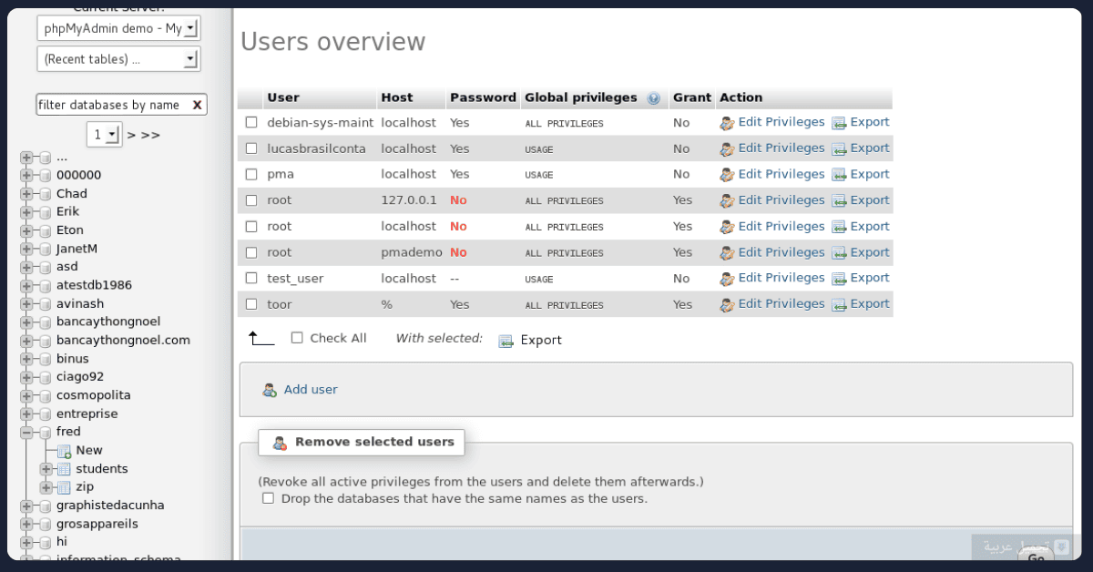Click Export link for root localhost

pos(870,227)
